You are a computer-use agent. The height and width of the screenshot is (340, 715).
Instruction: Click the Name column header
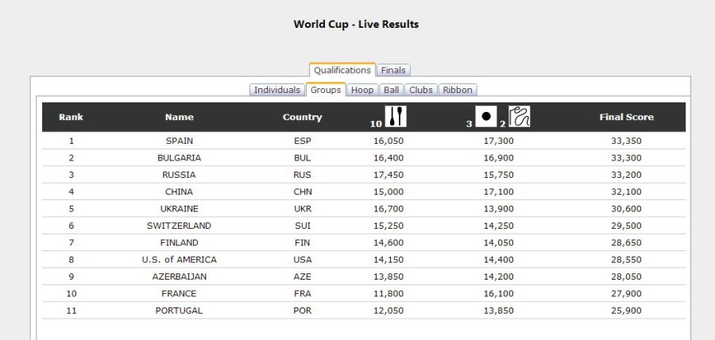(179, 117)
